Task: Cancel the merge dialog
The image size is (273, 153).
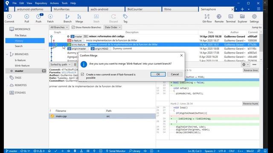Action: pos(175,74)
